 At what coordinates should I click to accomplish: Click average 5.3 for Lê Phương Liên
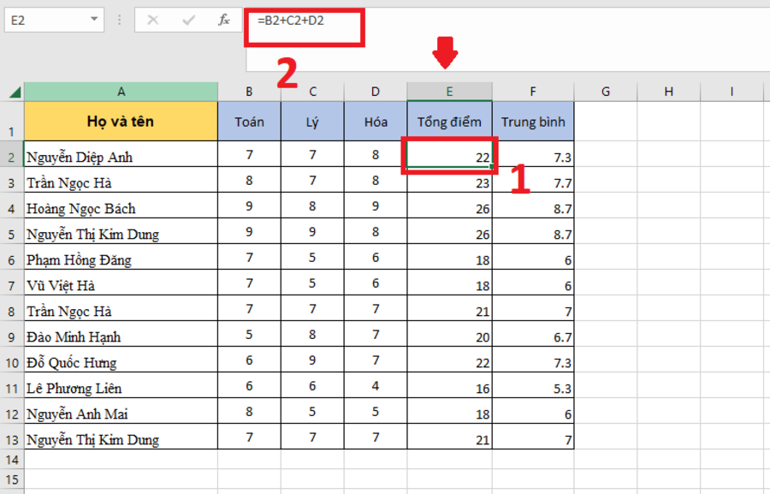pyautogui.click(x=533, y=385)
